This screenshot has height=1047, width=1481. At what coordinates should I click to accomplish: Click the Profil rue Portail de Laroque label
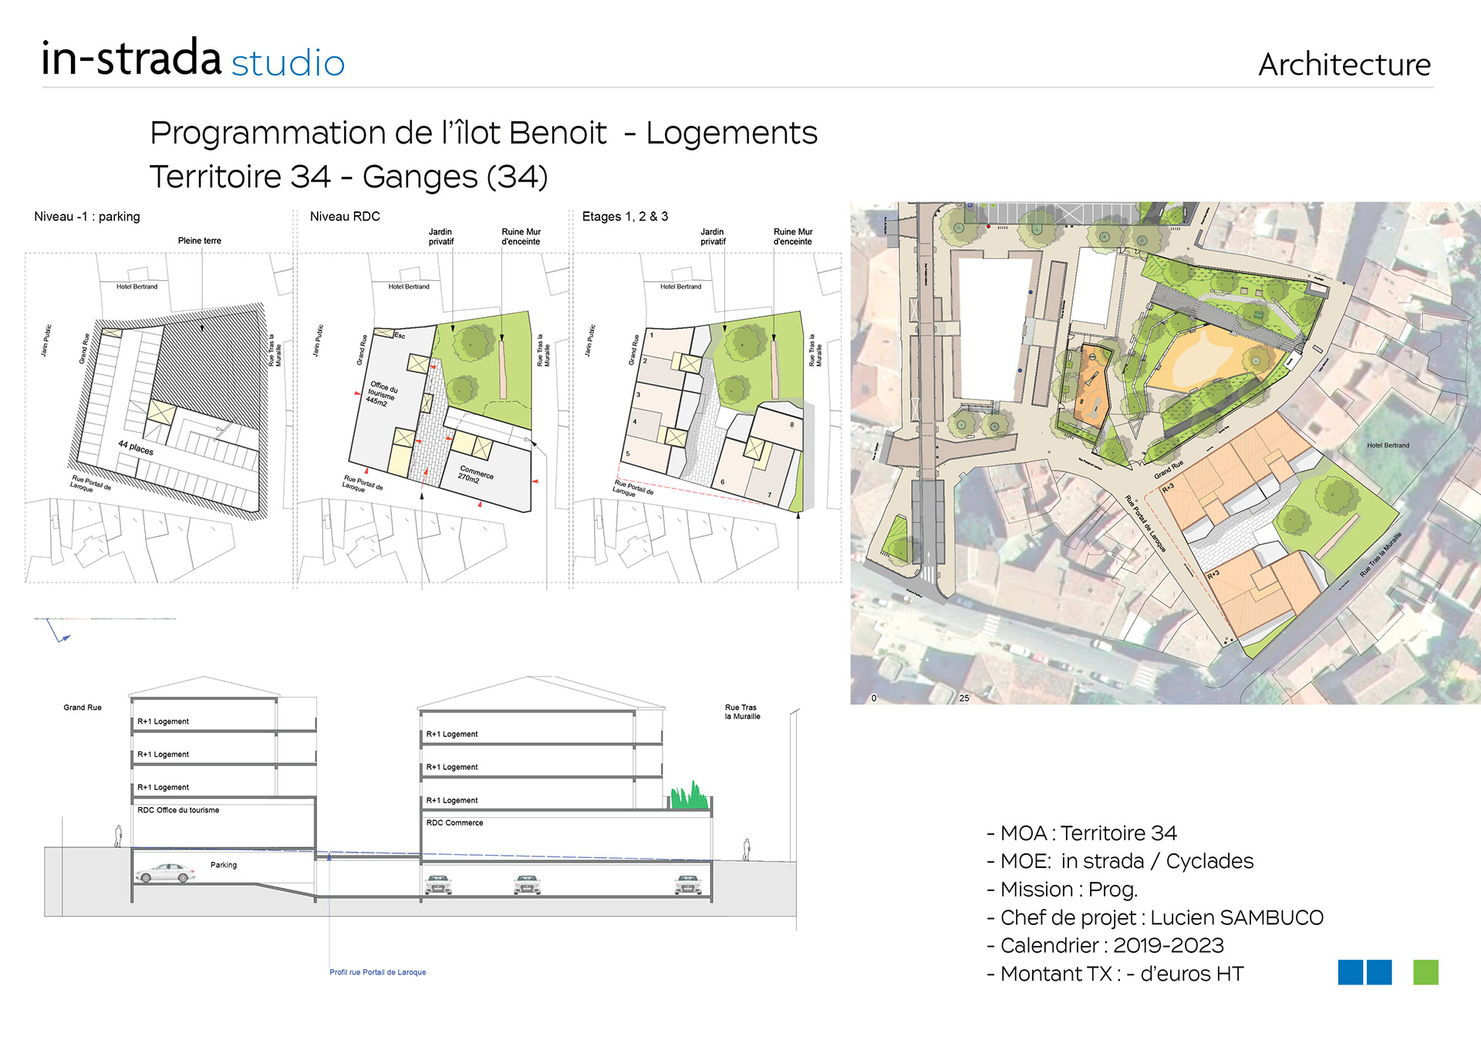(377, 972)
